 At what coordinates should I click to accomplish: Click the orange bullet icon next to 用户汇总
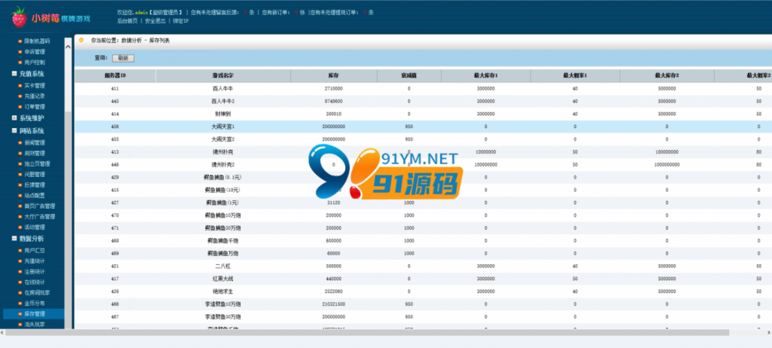click(20, 251)
